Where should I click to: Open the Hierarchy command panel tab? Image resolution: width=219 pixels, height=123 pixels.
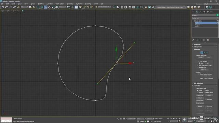click(x=201, y=12)
